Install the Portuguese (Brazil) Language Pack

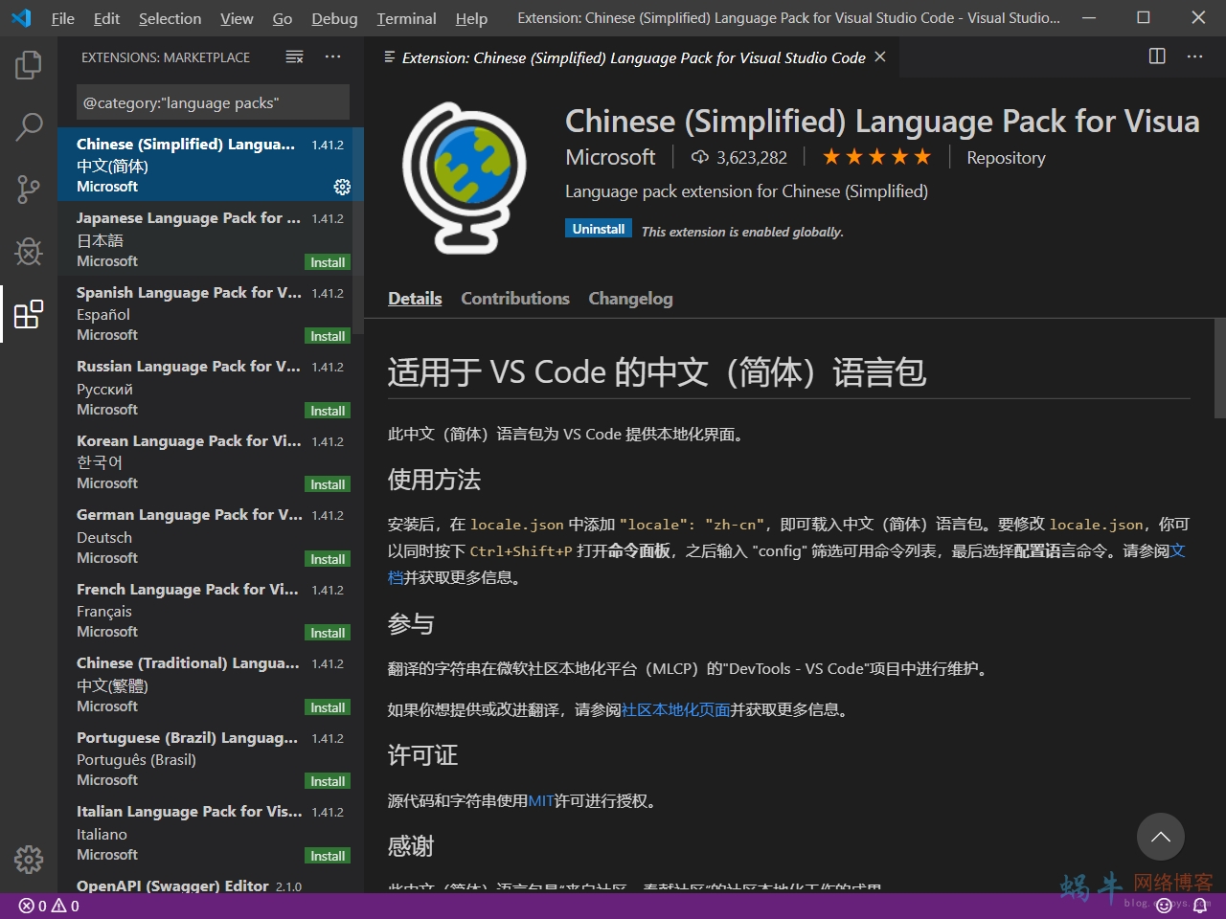(x=328, y=781)
